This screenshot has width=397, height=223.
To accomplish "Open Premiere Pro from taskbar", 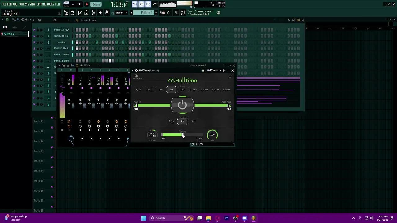I will pyautogui.click(x=226, y=218).
